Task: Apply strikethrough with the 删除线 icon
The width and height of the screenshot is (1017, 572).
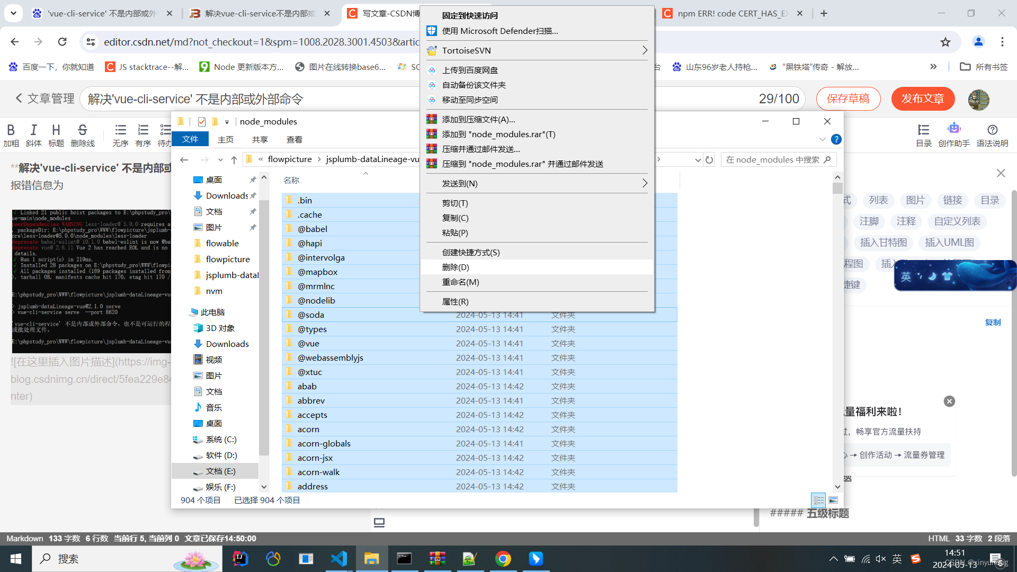Action: [82, 131]
